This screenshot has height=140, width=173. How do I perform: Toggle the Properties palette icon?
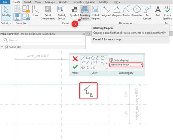click(x=17, y=17)
